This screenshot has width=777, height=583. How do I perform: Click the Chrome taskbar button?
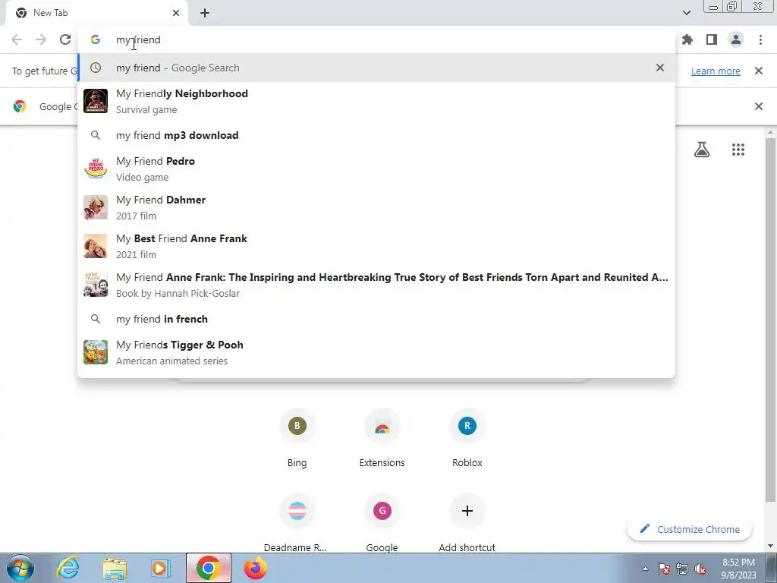coord(209,568)
